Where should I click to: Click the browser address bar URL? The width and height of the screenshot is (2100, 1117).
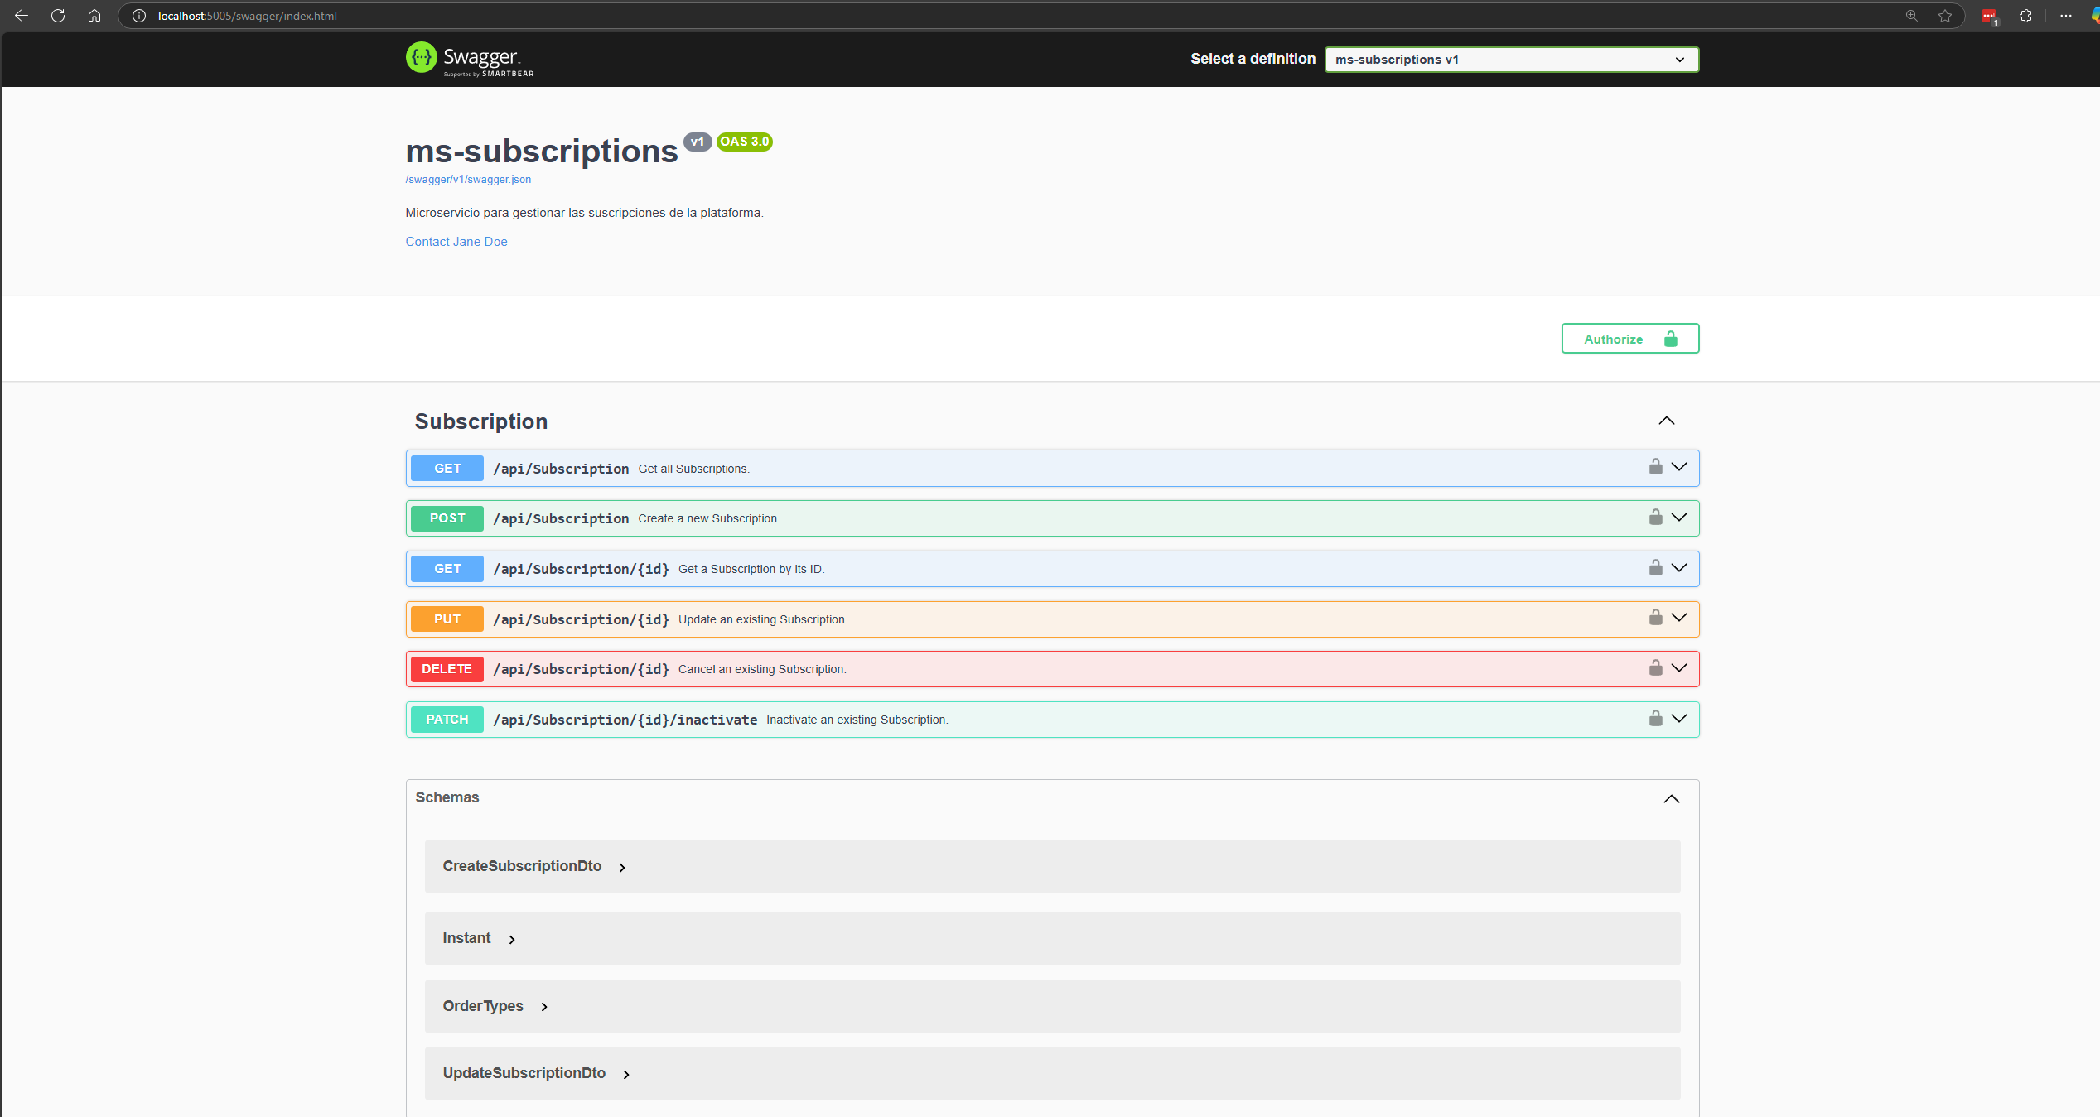tap(248, 16)
